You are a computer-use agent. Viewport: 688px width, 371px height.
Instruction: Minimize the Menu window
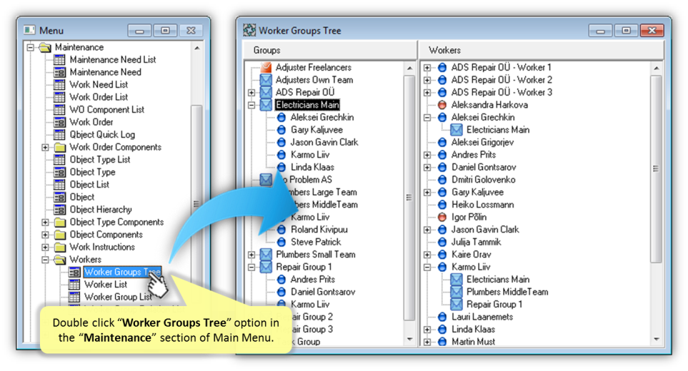coord(139,31)
